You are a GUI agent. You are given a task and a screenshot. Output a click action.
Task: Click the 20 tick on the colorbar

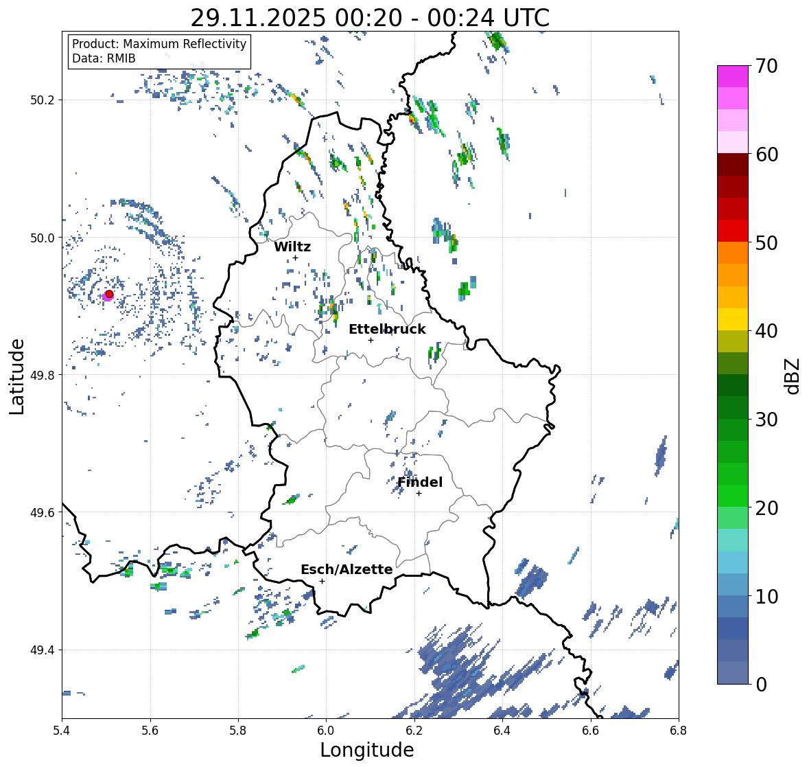766,508
